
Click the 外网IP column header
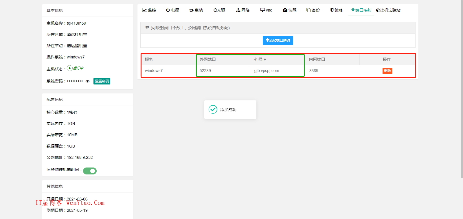tap(260, 59)
